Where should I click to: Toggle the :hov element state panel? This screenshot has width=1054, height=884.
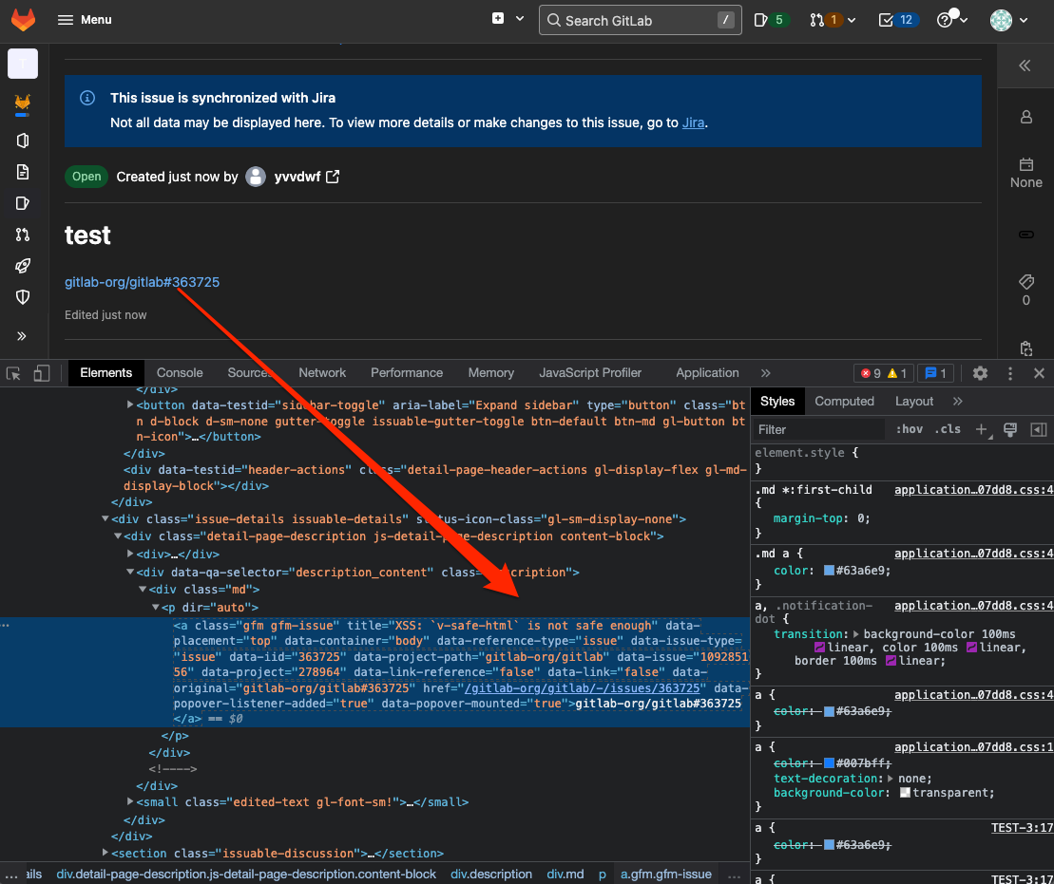[909, 429]
